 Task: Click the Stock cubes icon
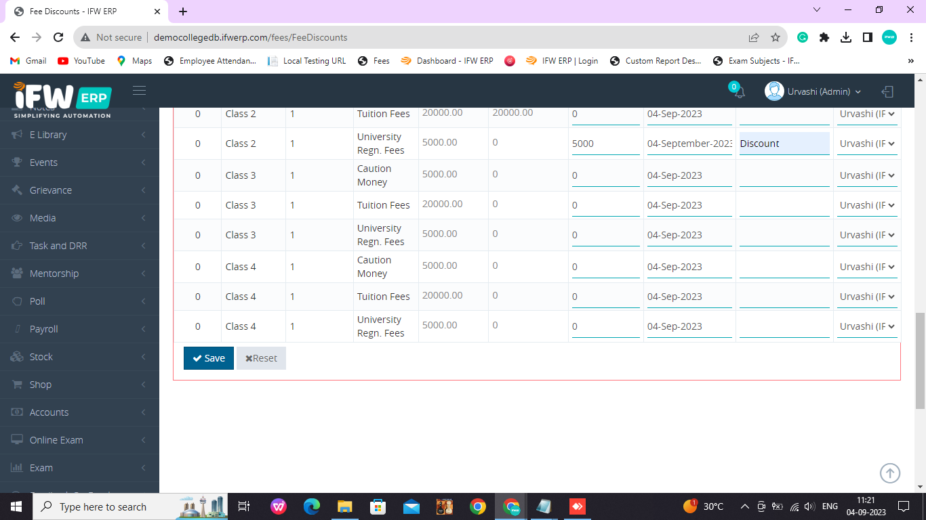17,357
